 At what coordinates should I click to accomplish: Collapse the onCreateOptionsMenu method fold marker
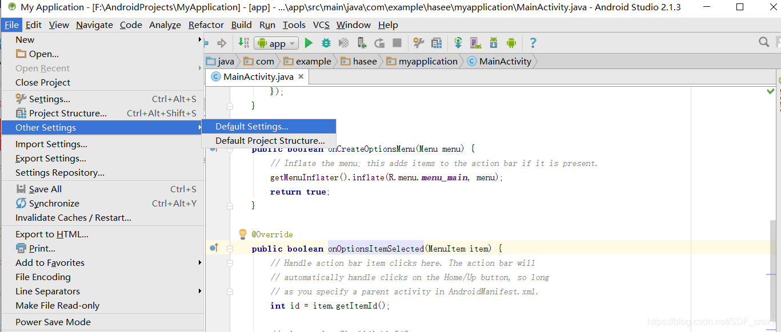(230, 149)
